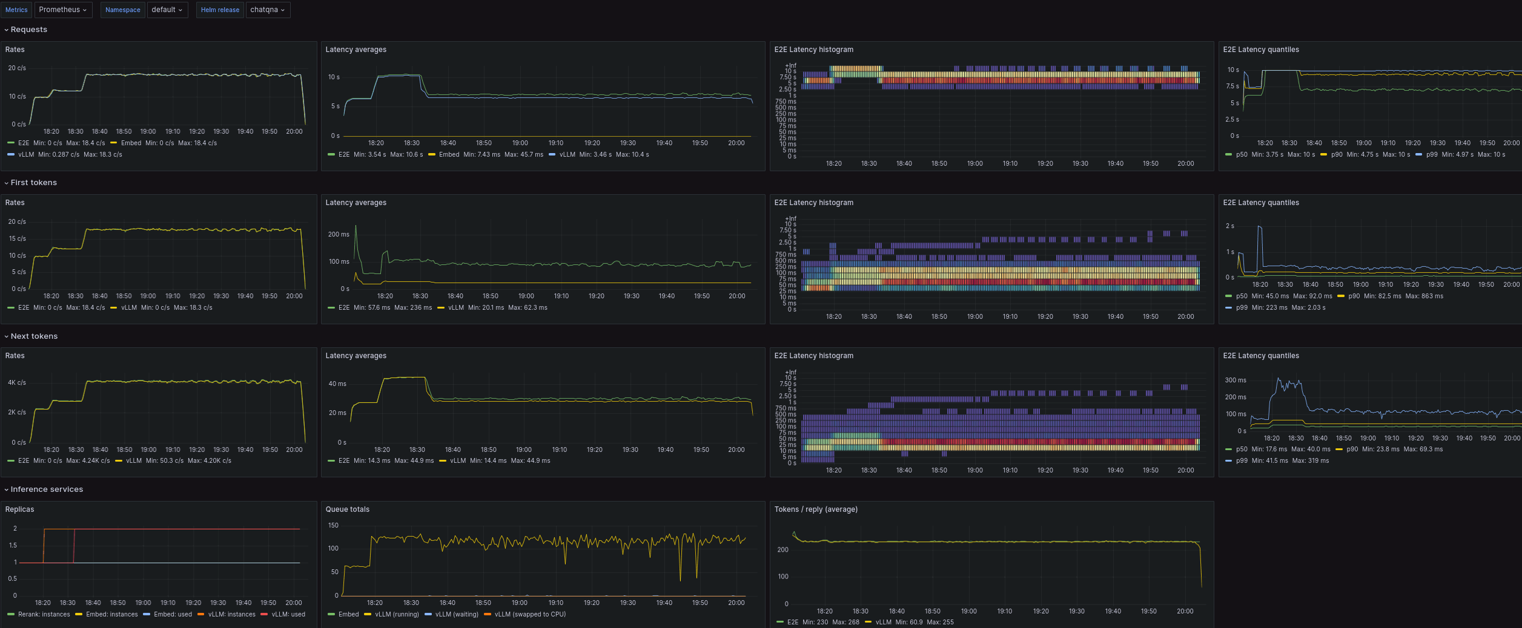The image size is (1522, 628).
Task: Toggle vLLM (swapped to CPU) series
Action: (530, 614)
